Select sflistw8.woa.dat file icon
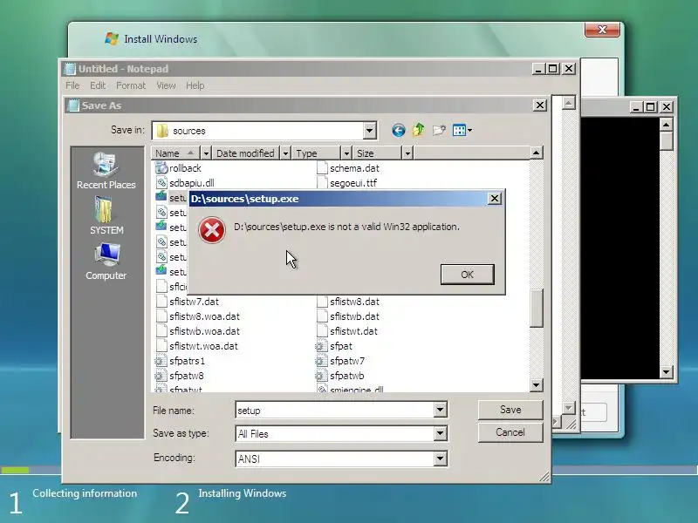 [161, 316]
